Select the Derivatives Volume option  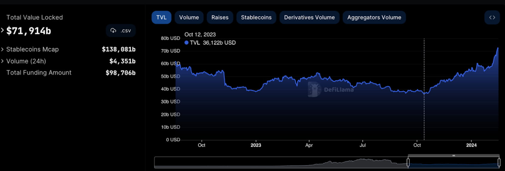pyautogui.click(x=309, y=18)
